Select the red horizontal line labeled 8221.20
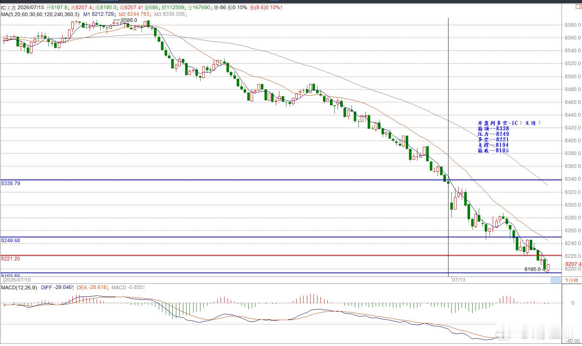582x346 pixels. (281, 255)
